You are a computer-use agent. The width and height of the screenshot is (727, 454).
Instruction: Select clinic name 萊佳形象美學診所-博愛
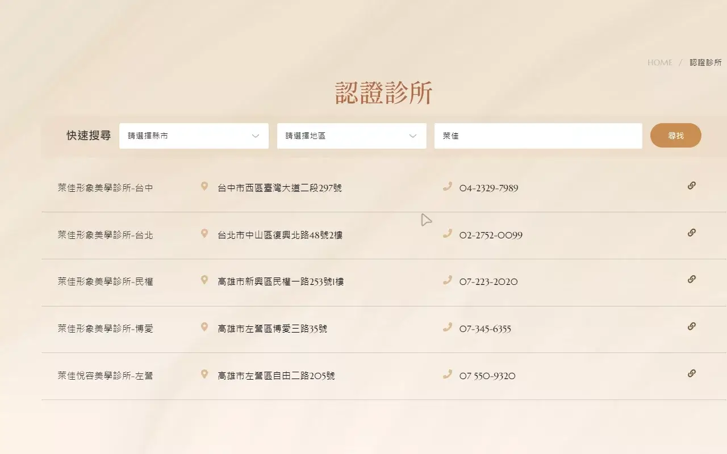tap(106, 329)
